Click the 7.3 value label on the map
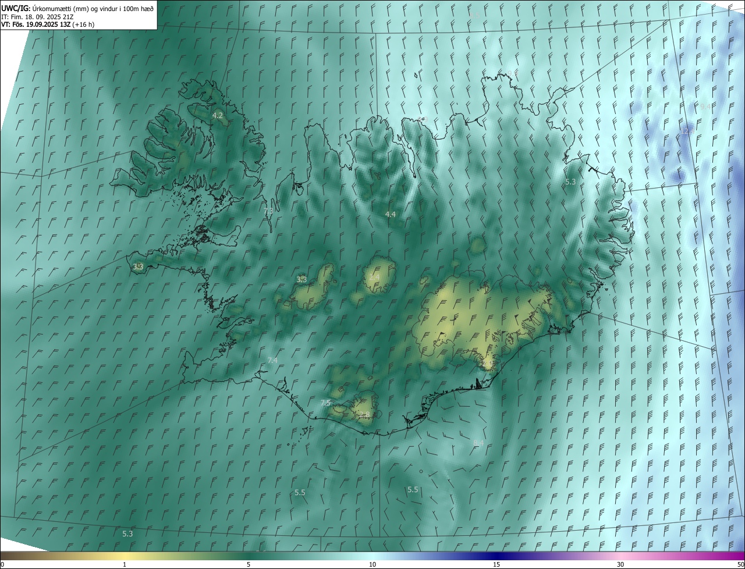Screen dimensions: 745x569 point(268,211)
